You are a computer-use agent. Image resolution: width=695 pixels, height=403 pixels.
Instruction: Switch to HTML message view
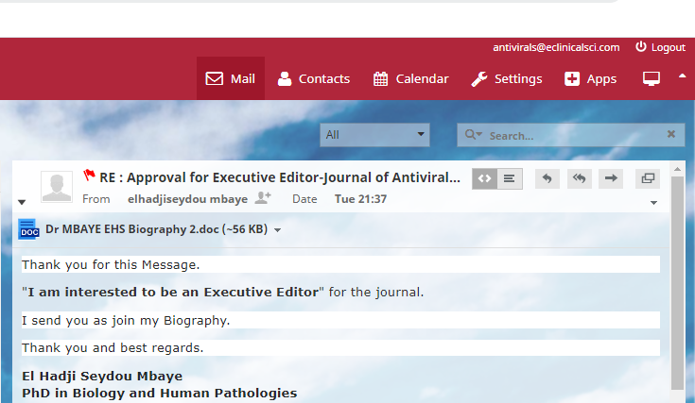pyautogui.click(x=484, y=177)
